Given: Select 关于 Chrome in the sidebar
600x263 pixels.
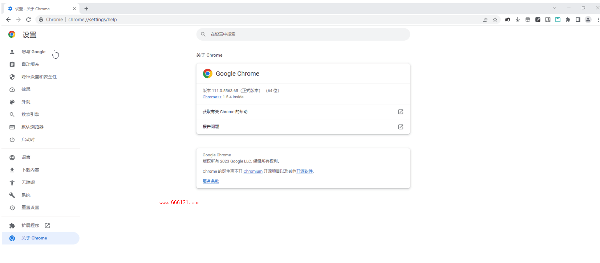Looking at the screenshot, I should pyautogui.click(x=41, y=238).
